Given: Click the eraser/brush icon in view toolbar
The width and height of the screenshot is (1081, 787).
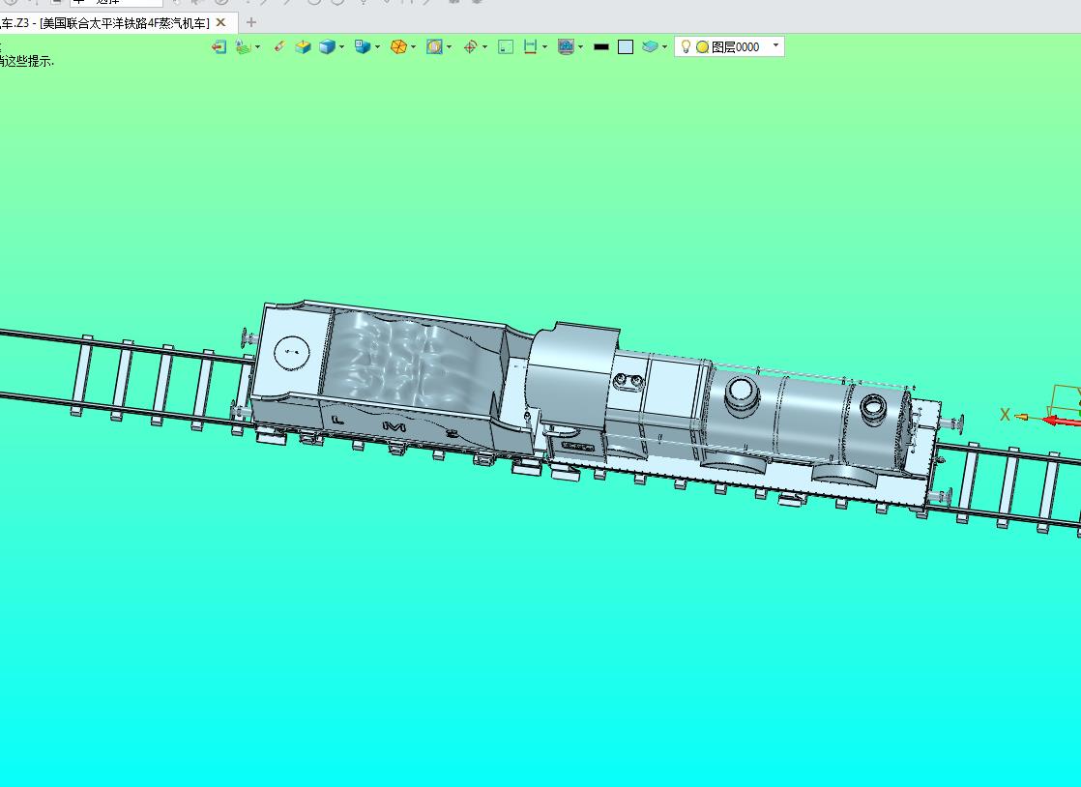Looking at the screenshot, I should point(279,46).
